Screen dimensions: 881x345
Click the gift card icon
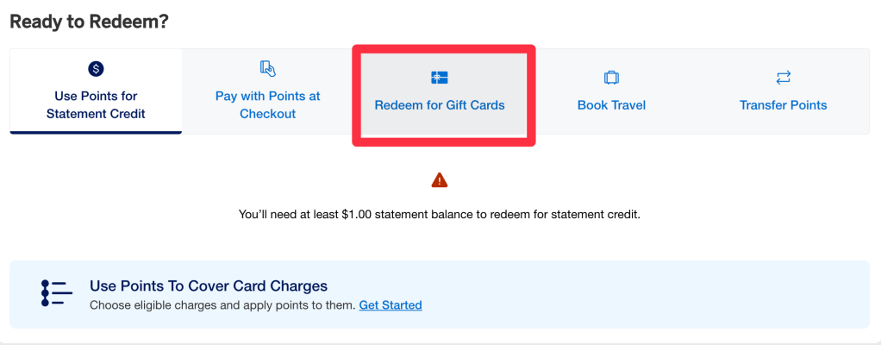(x=440, y=78)
